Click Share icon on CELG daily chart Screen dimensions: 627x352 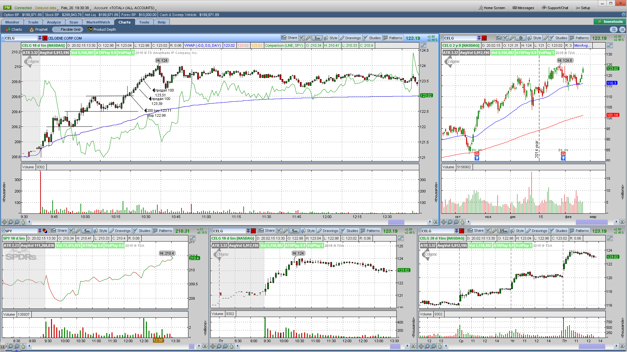point(499,38)
